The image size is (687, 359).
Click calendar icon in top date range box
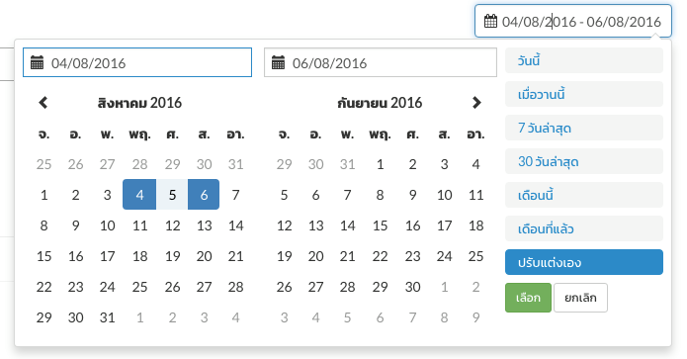click(490, 21)
